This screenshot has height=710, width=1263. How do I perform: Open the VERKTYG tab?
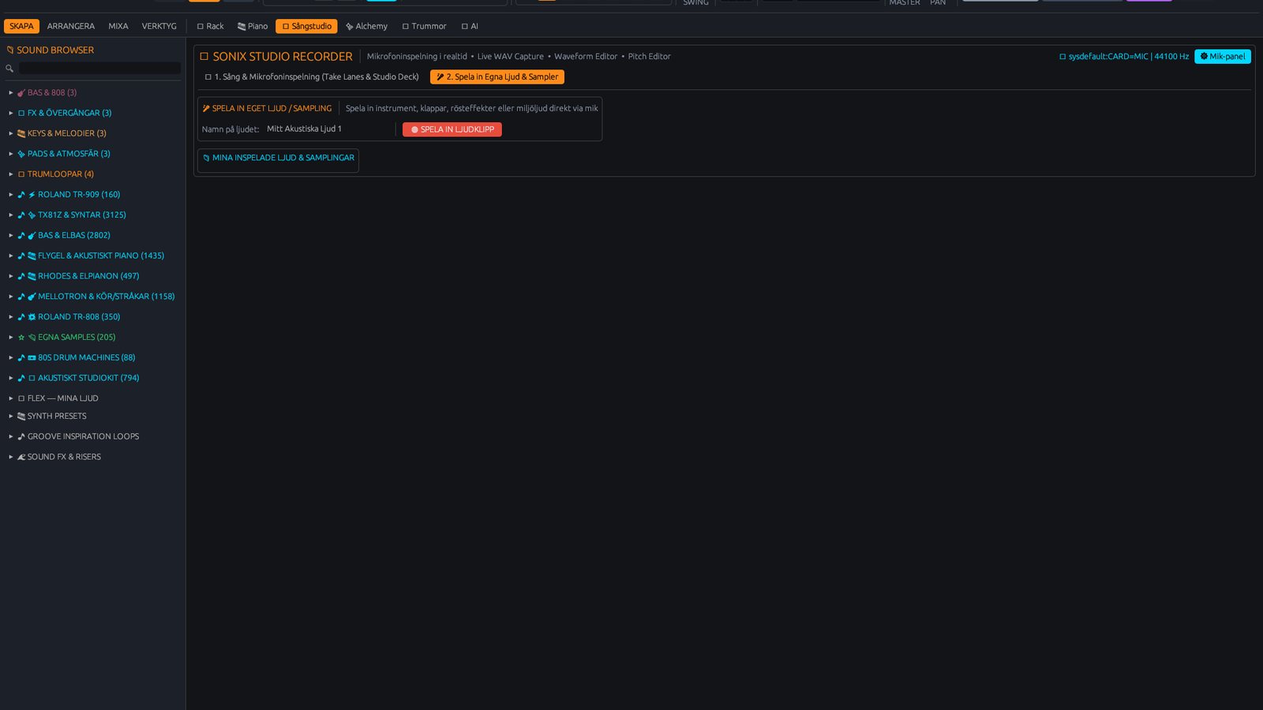coord(159,26)
